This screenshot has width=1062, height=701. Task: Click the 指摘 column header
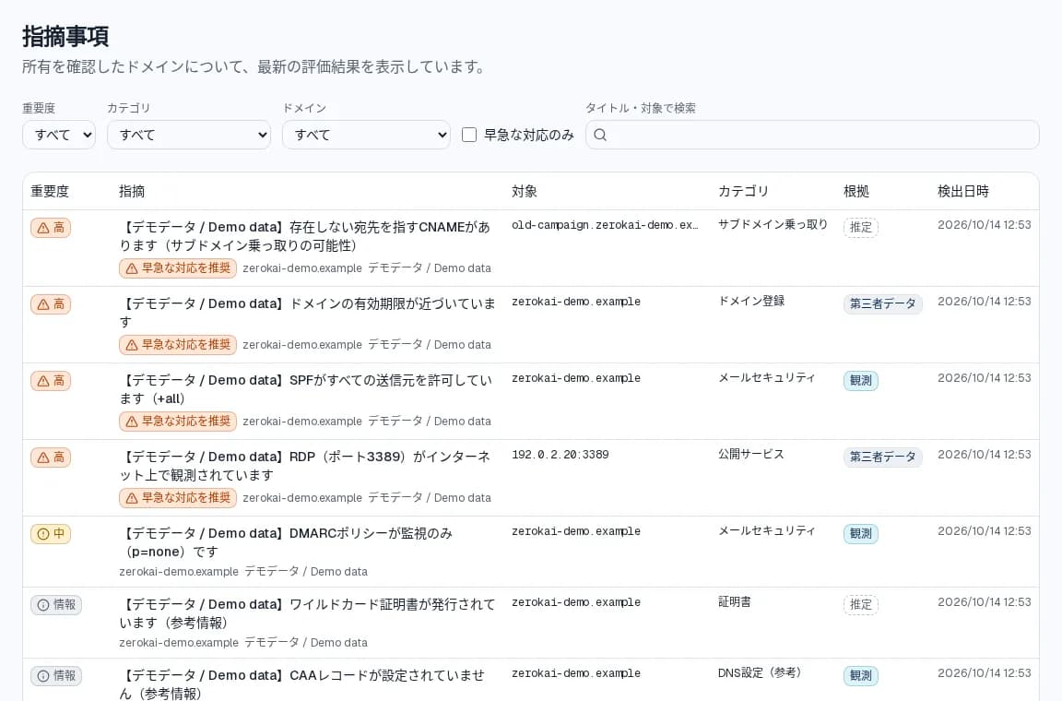(x=132, y=191)
